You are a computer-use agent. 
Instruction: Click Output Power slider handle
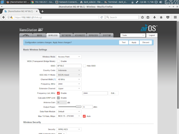coord(78,107)
